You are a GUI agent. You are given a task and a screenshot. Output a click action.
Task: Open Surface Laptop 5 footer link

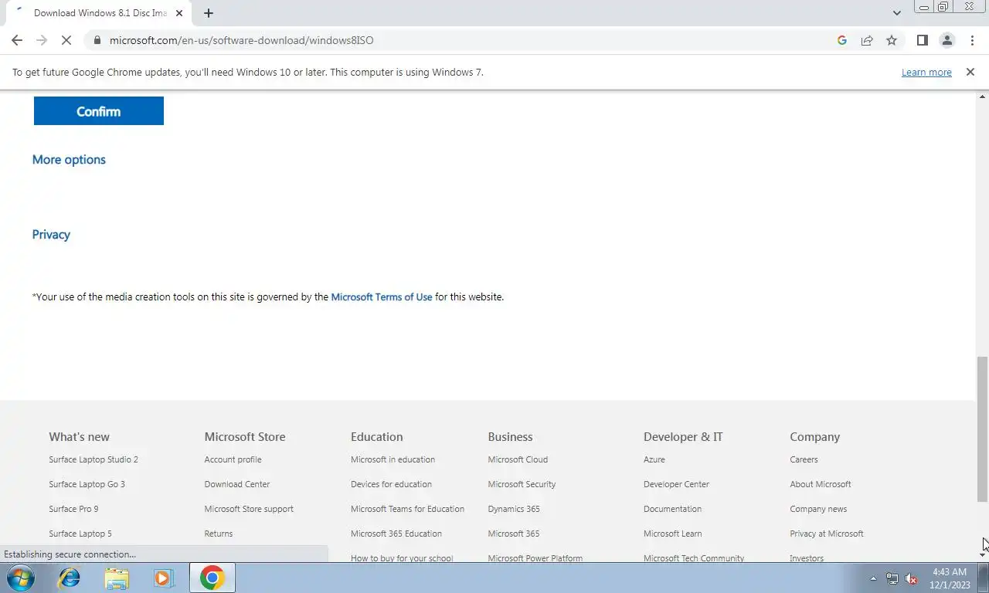pyautogui.click(x=80, y=534)
